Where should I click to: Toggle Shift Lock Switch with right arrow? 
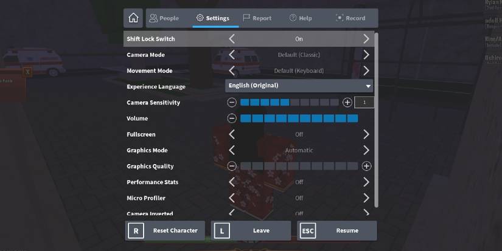point(366,39)
